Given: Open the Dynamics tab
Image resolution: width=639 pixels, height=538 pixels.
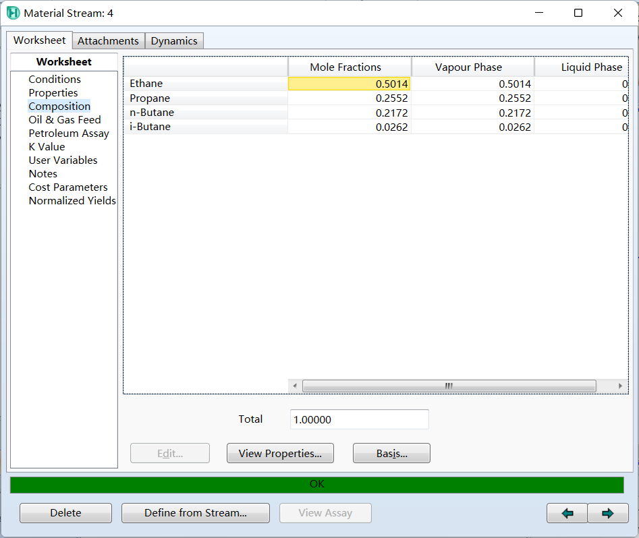Looking at the screenshot, I should (174, 40).
